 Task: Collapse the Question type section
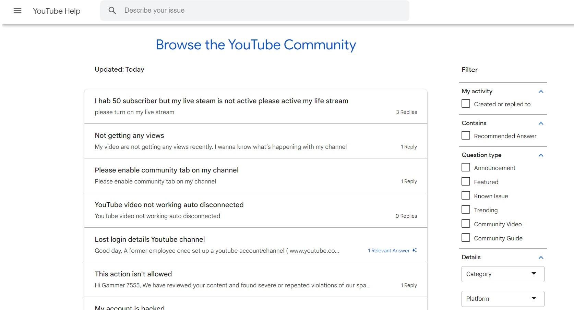(541, 155)
